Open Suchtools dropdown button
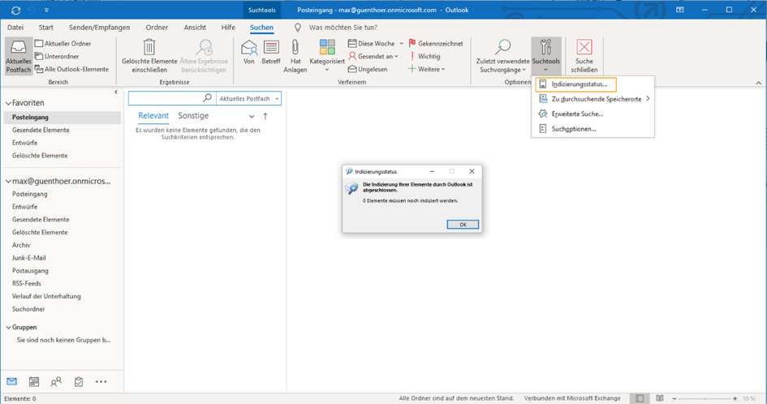Image resolution: width=767 pixels, height=404 pixels. (x=546, y=57)
